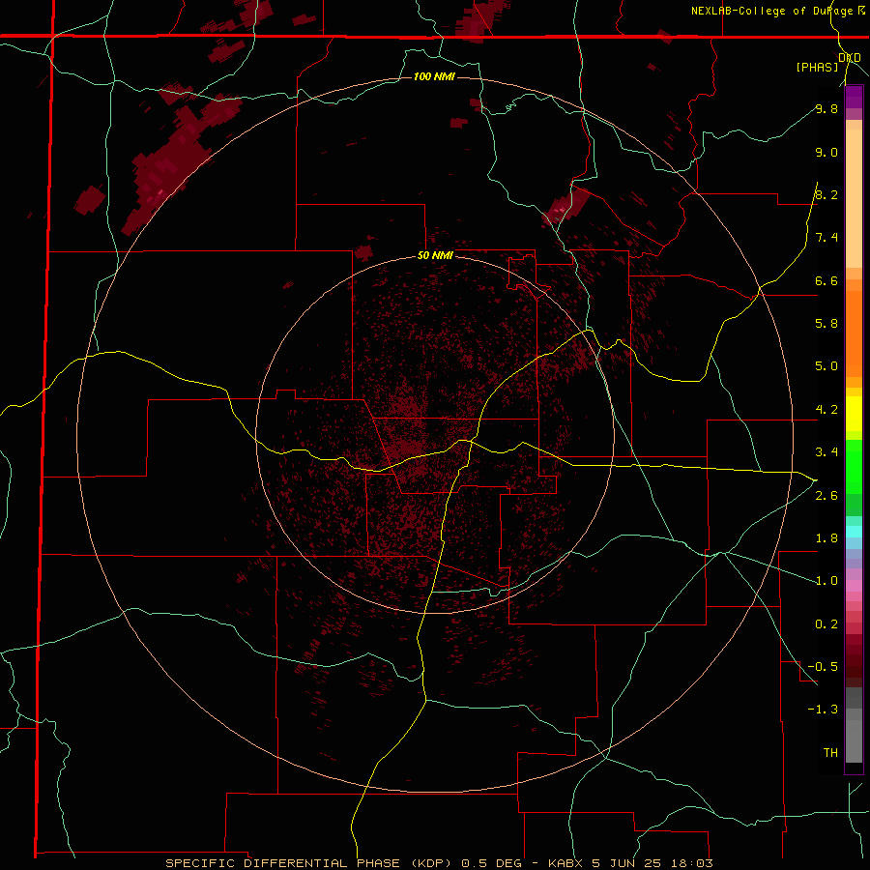870x870 pixels.
Task: Click the 50 NMI range ring label
Action: click(x=434, y=256)
